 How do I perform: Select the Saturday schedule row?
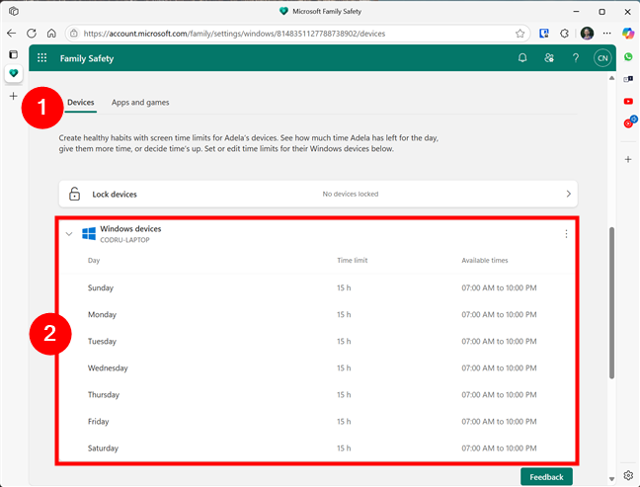[x=318, y=448]
